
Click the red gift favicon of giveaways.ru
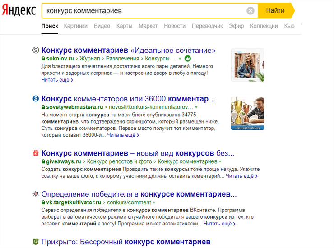pos(36,153)
